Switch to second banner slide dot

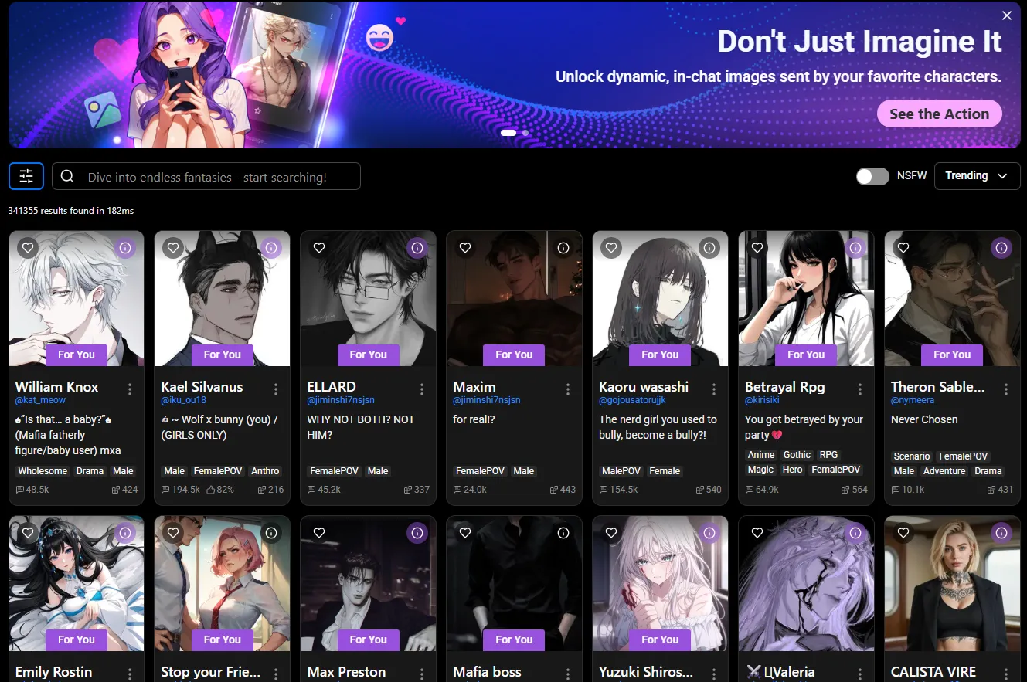pos(525,133)
